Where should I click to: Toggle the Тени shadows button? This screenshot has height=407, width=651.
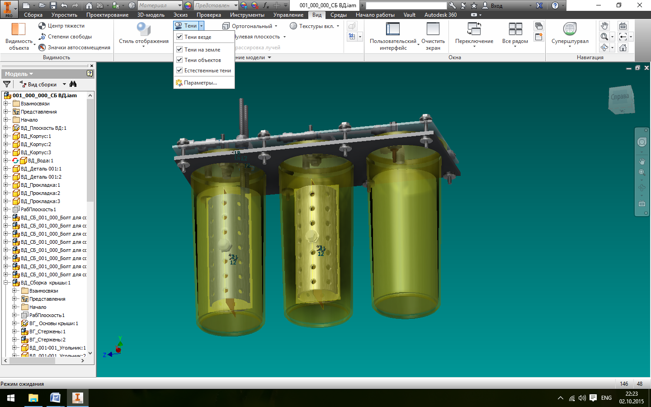coord(186,26)
